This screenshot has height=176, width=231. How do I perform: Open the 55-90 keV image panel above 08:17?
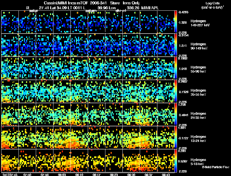[97, 68]
